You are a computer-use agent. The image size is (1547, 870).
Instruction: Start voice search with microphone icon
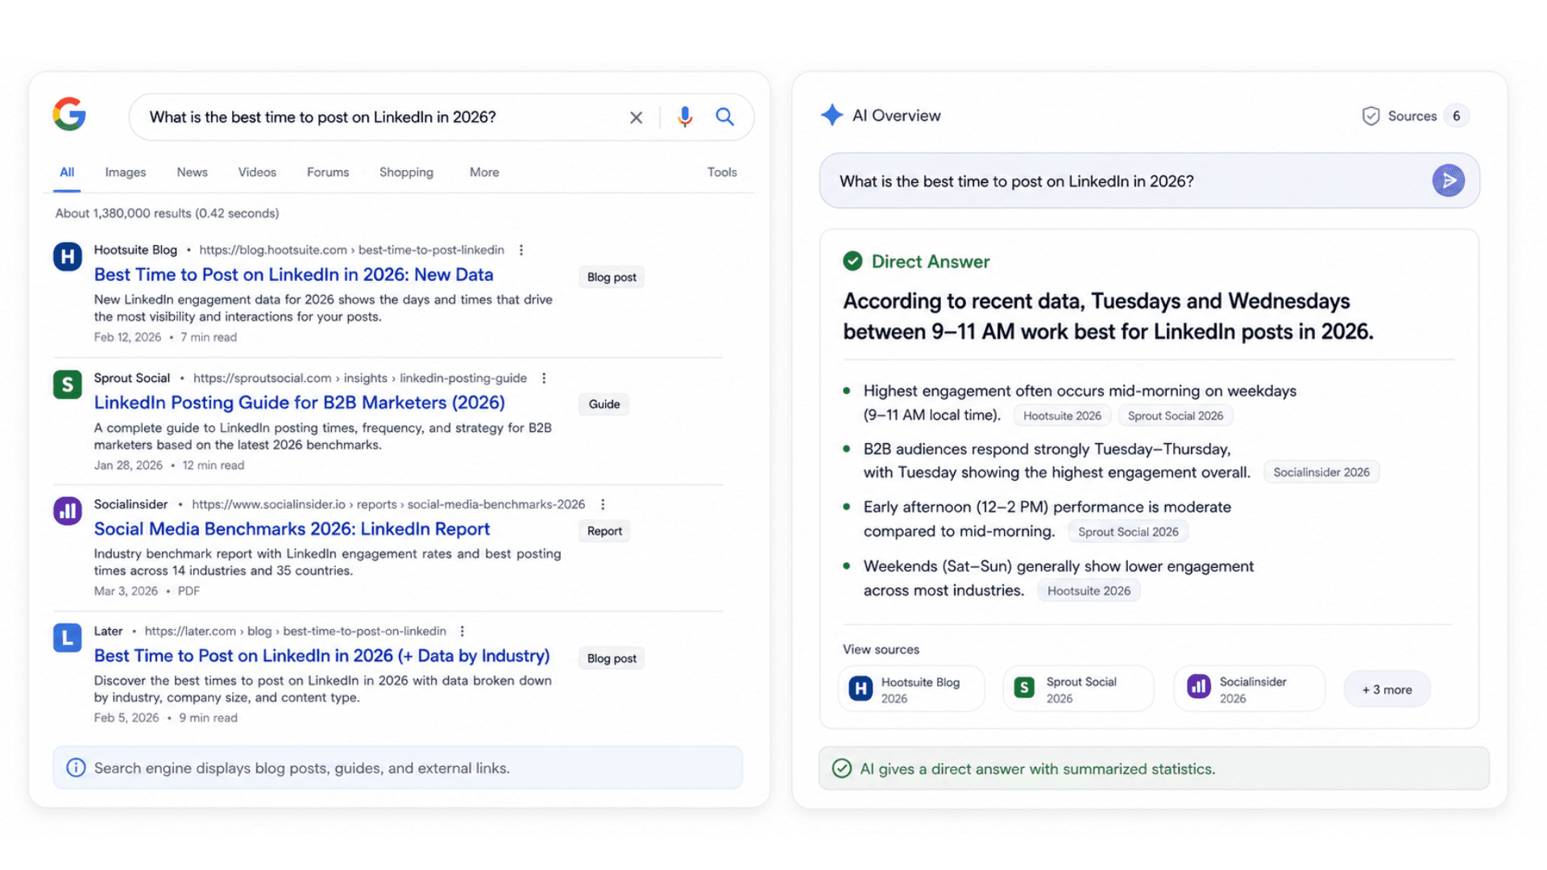pyautogui.click(x=685, y=118)
